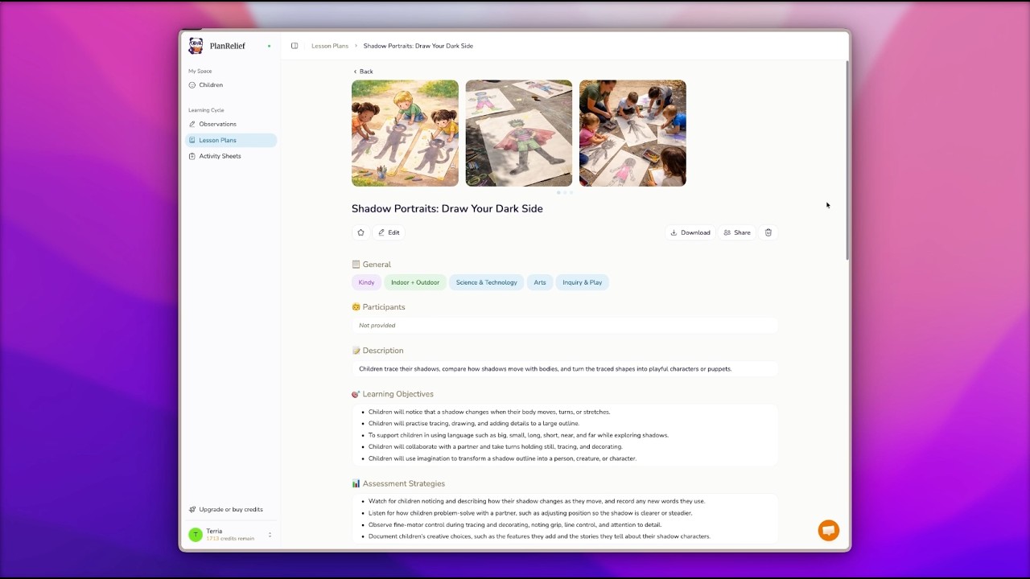Go Back to the previous page
The image size is (1030, 579).
pyautogui.click(x=363, y=72)
